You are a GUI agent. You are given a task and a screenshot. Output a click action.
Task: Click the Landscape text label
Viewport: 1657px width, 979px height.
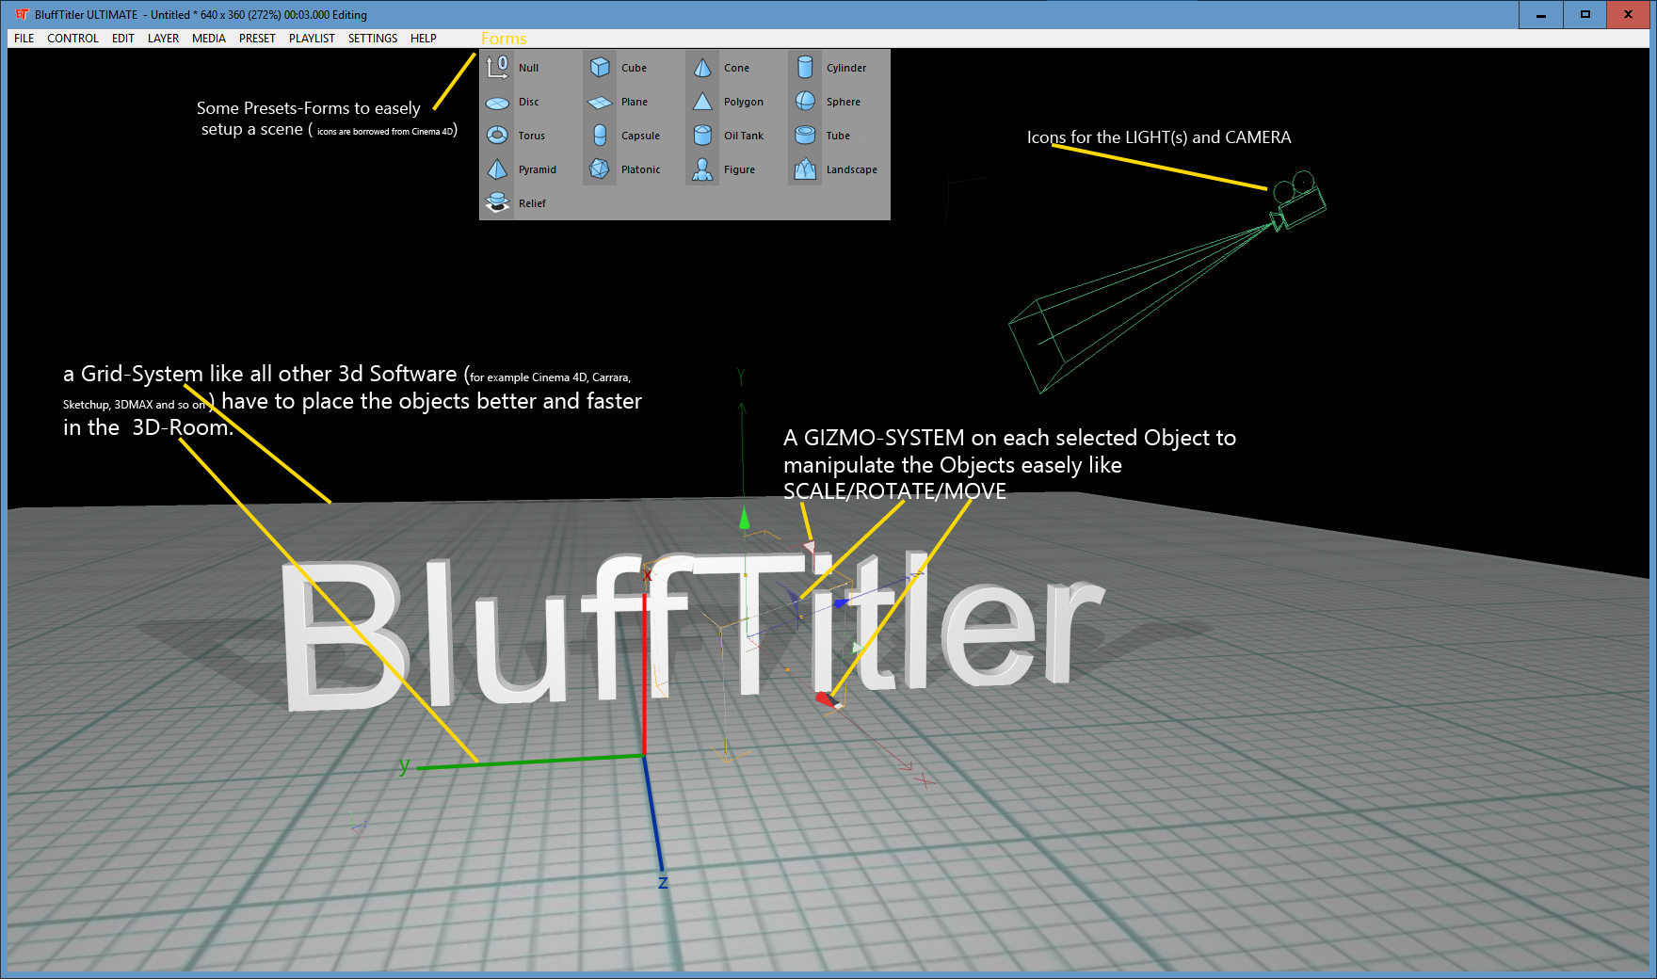[852, 169]
